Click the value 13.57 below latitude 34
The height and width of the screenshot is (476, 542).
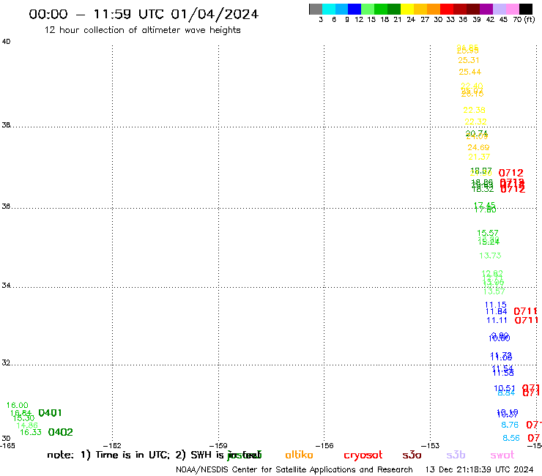[x=494, y=291]
